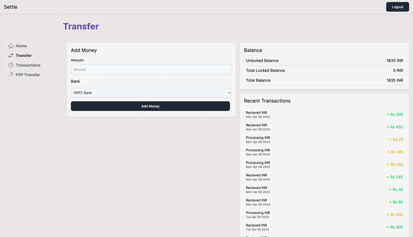The image size is (413, 237).
Task: Click Processing INR in the Rs 100 row
Action: pyautogui.click(x=258, y=150)
